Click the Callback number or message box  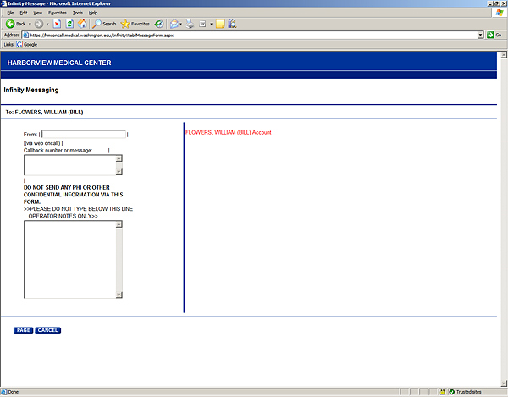point(69,164)
